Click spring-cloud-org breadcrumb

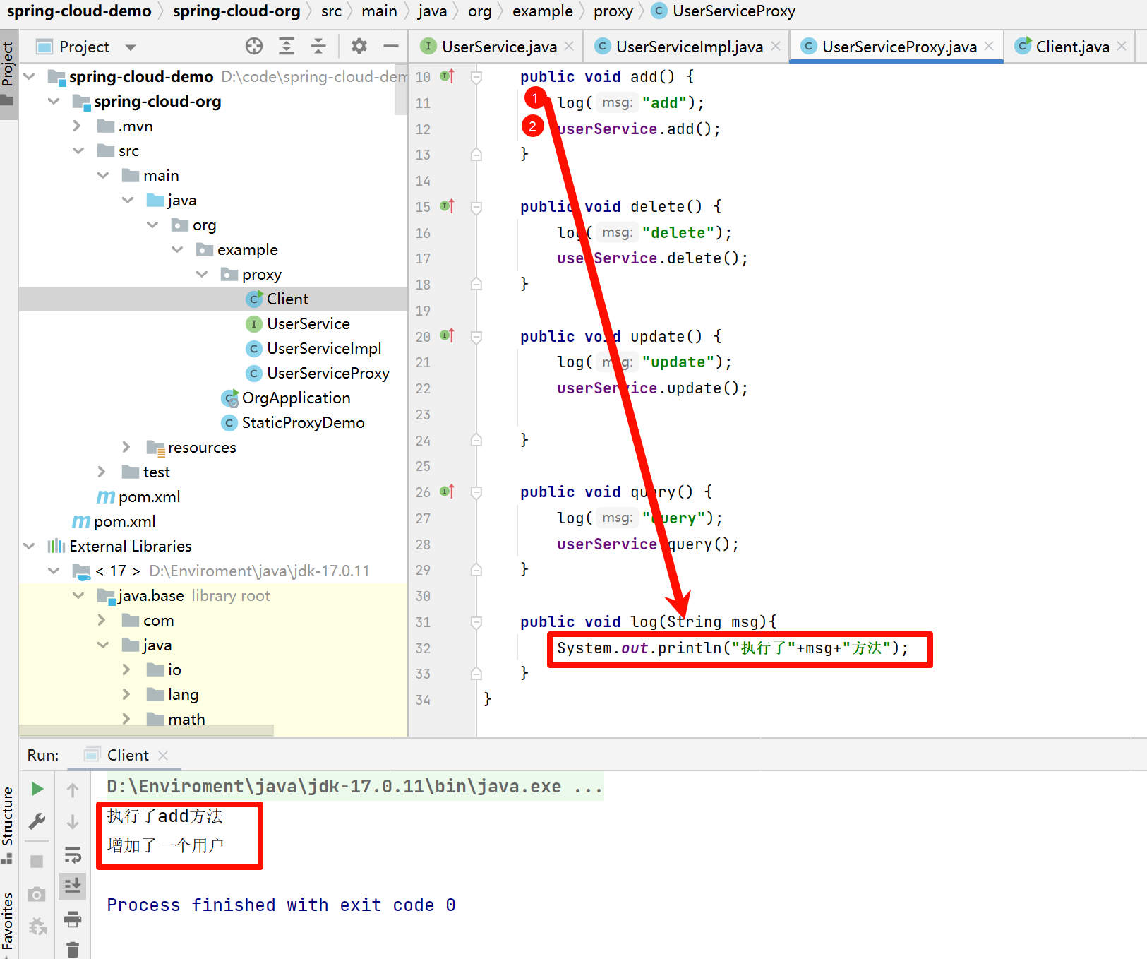[236, 11]
